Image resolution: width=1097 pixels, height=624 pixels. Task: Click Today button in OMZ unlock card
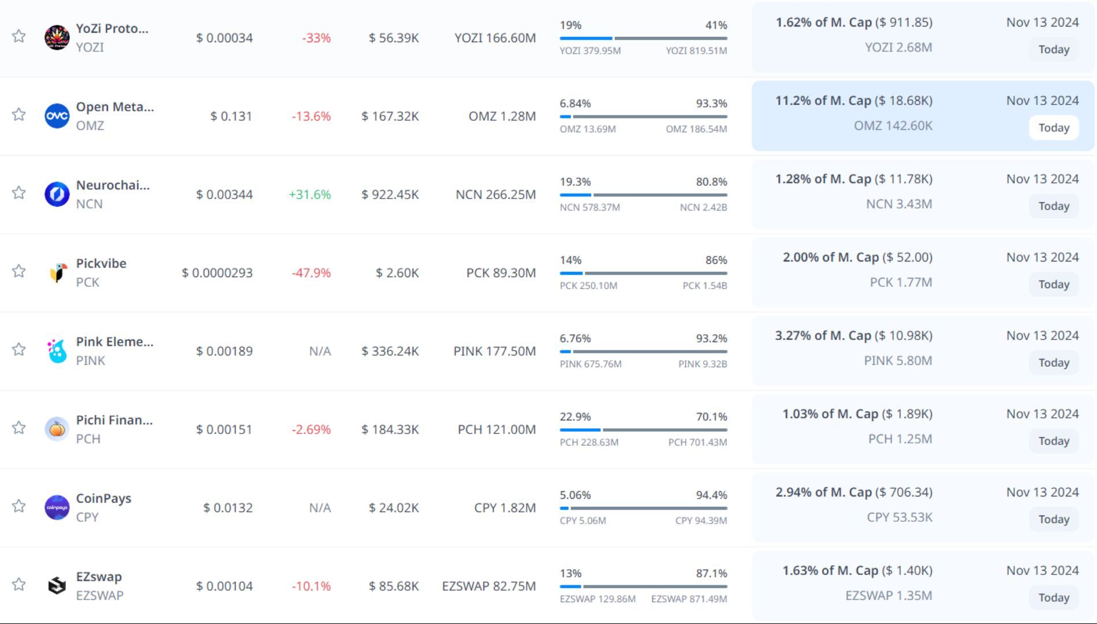(1054, 128)
